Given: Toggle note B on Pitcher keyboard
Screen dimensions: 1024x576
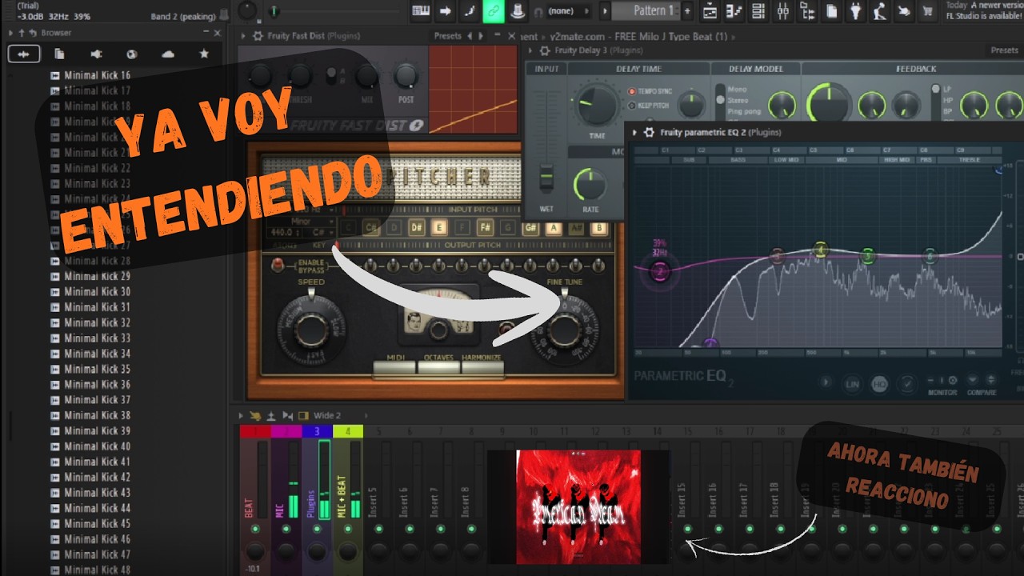Looking at the screenshot, I should coord(599,227).
